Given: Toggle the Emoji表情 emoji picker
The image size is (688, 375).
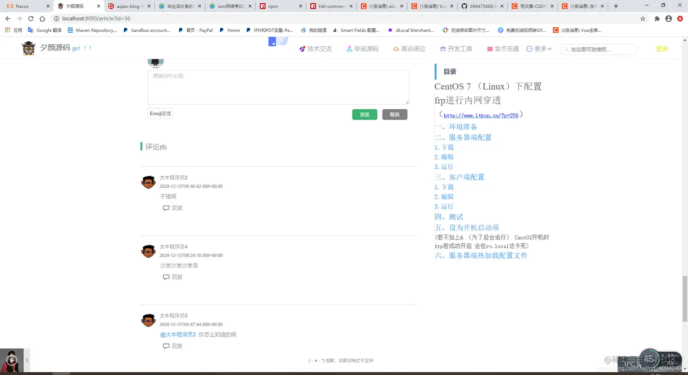Looking at the screenshot, I should click(x=160, y=114).
